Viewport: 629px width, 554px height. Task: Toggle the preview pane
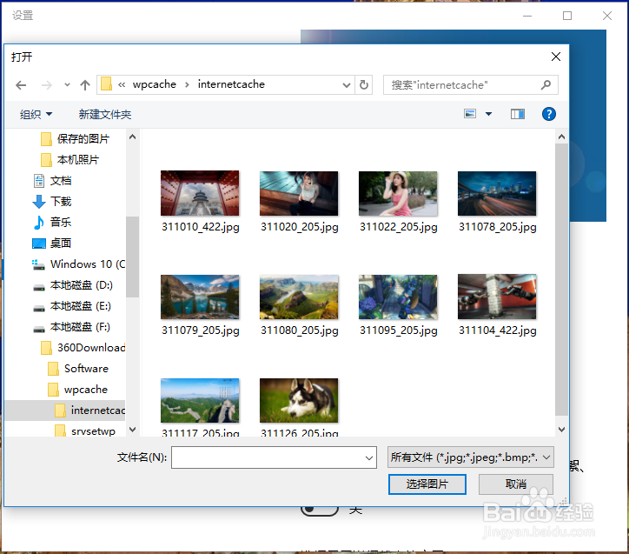(518, 114)
